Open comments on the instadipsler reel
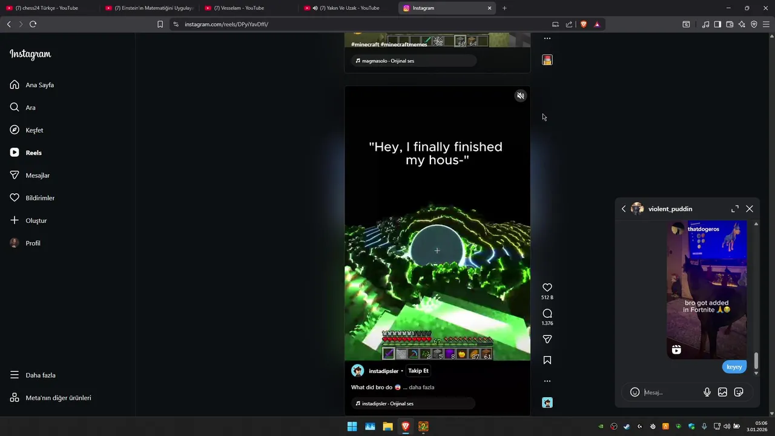The height and width of the screenshot is (436, 775). coord(547,314)
